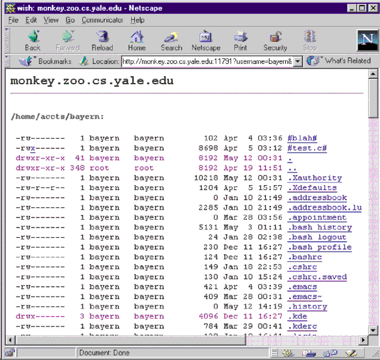Open the View menu

click(x=51, y=20)
